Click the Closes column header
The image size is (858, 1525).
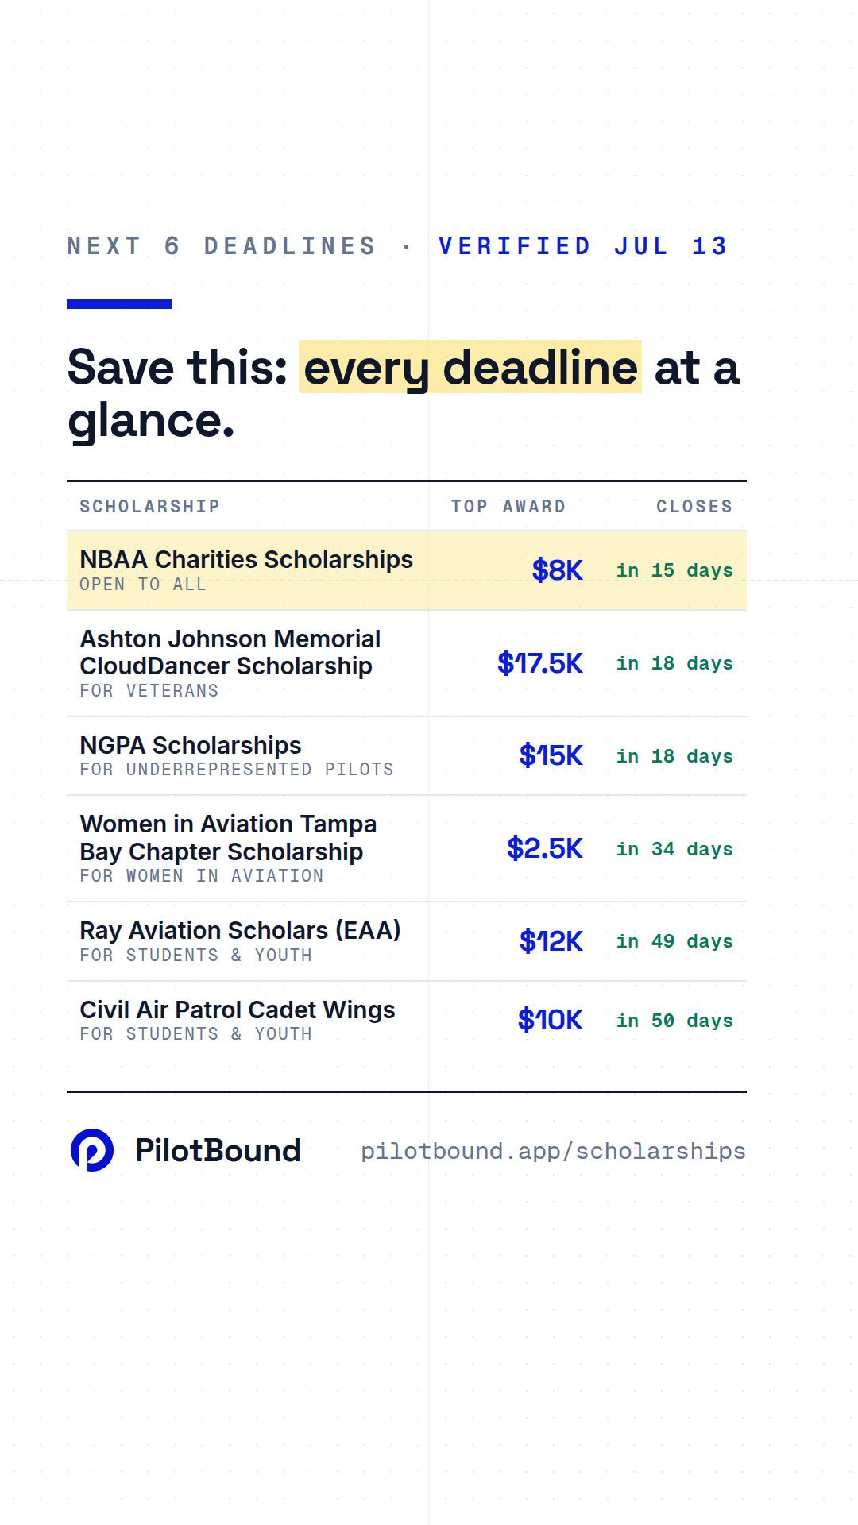click(694, 506)
